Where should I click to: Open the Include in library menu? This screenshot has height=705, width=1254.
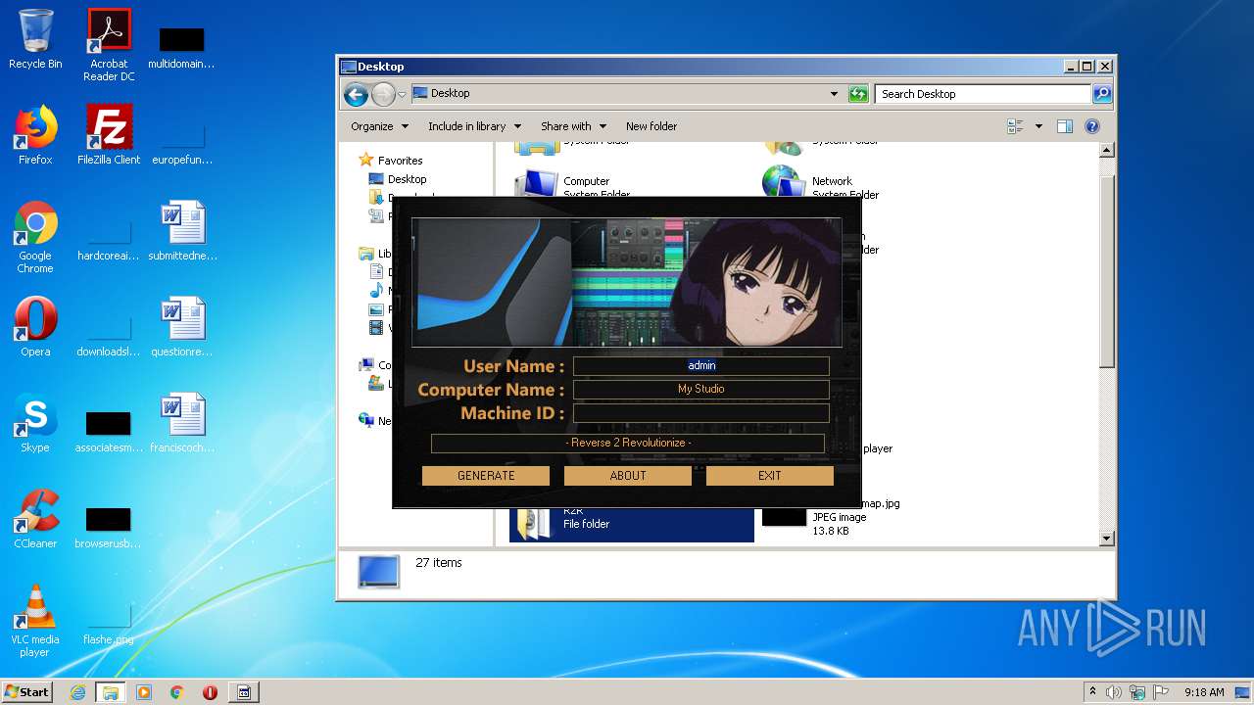(474, 126)
